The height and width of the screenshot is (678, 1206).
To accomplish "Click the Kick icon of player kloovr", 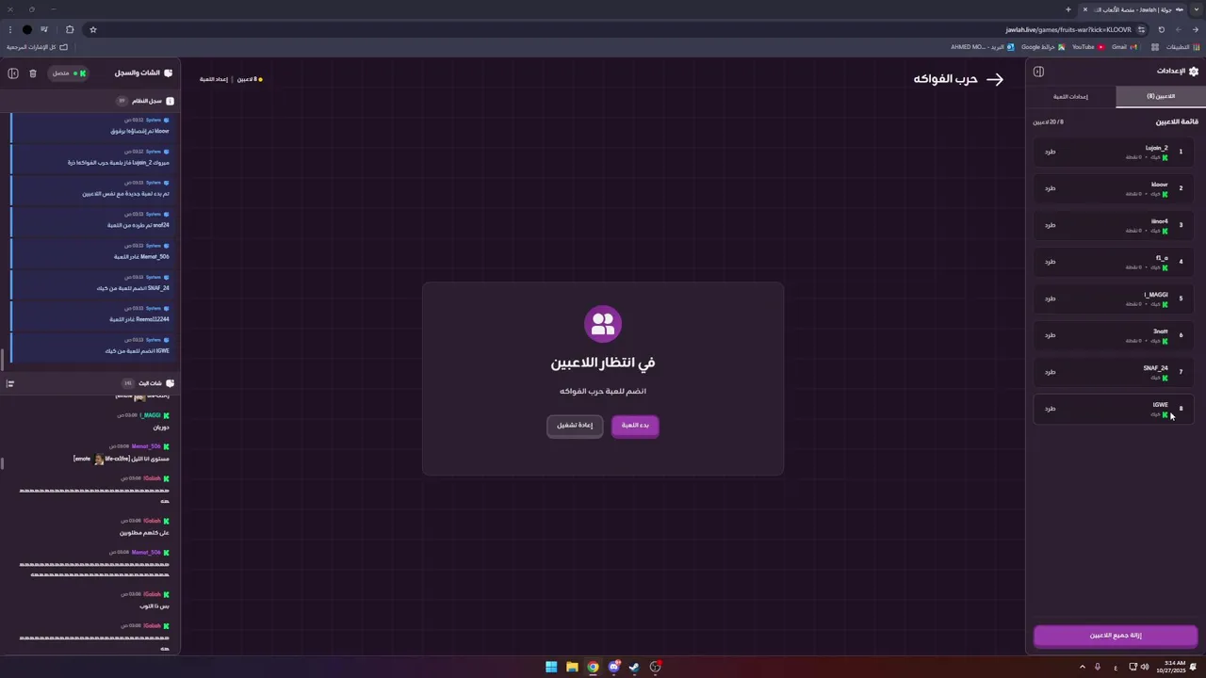I will point(1165,194).
